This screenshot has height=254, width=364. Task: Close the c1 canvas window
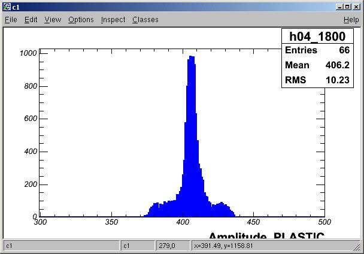coord(356,7)
